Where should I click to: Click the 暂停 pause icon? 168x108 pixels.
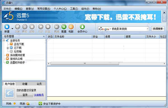[25, 27]
